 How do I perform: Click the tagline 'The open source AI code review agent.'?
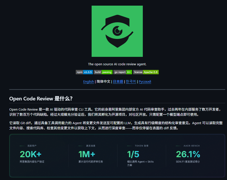(x=117, y=64)
